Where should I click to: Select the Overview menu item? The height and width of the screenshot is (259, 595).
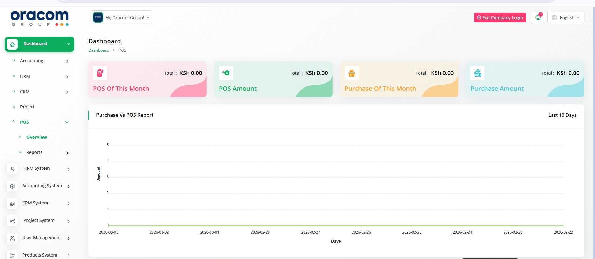click(37, 137)
